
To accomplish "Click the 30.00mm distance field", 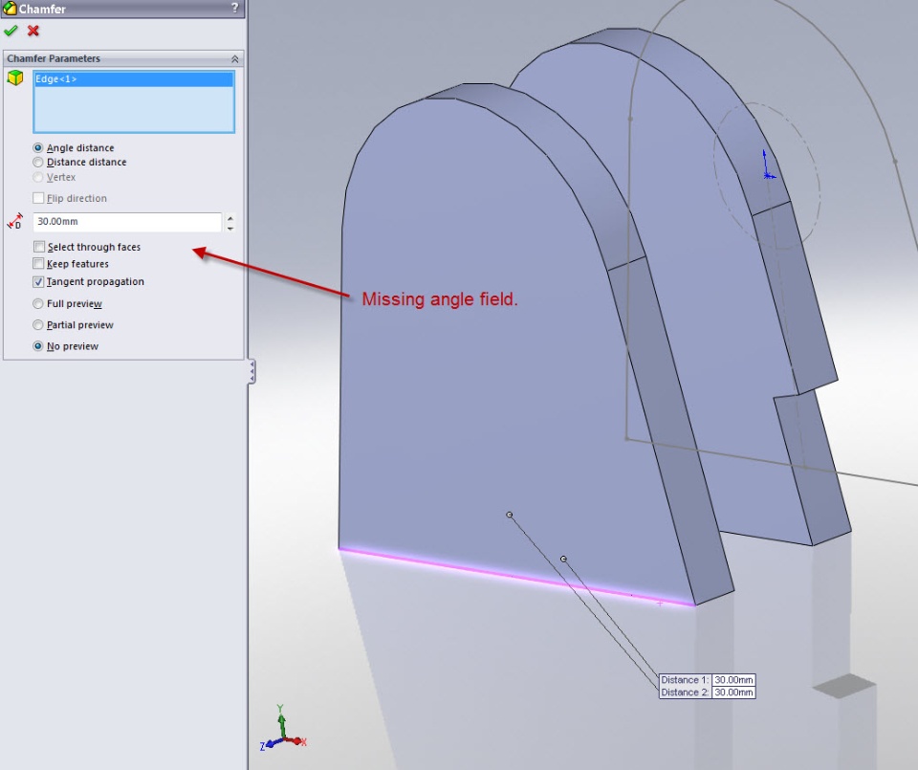I will [127, 221].
